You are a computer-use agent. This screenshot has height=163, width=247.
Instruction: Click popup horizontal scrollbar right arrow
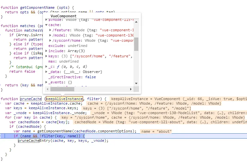[131, 89]
